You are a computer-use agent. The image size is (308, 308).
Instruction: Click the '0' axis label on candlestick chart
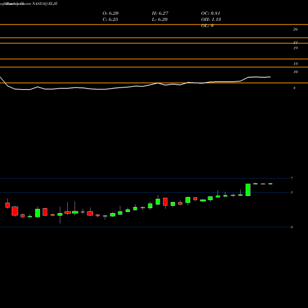(x=291, y=227)
